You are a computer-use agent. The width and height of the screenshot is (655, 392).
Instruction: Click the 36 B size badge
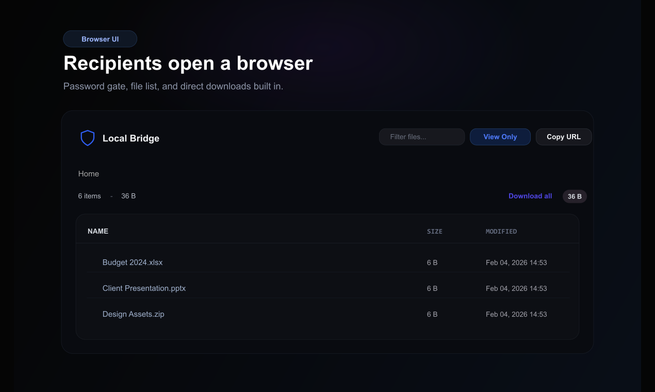pos(575,197)
